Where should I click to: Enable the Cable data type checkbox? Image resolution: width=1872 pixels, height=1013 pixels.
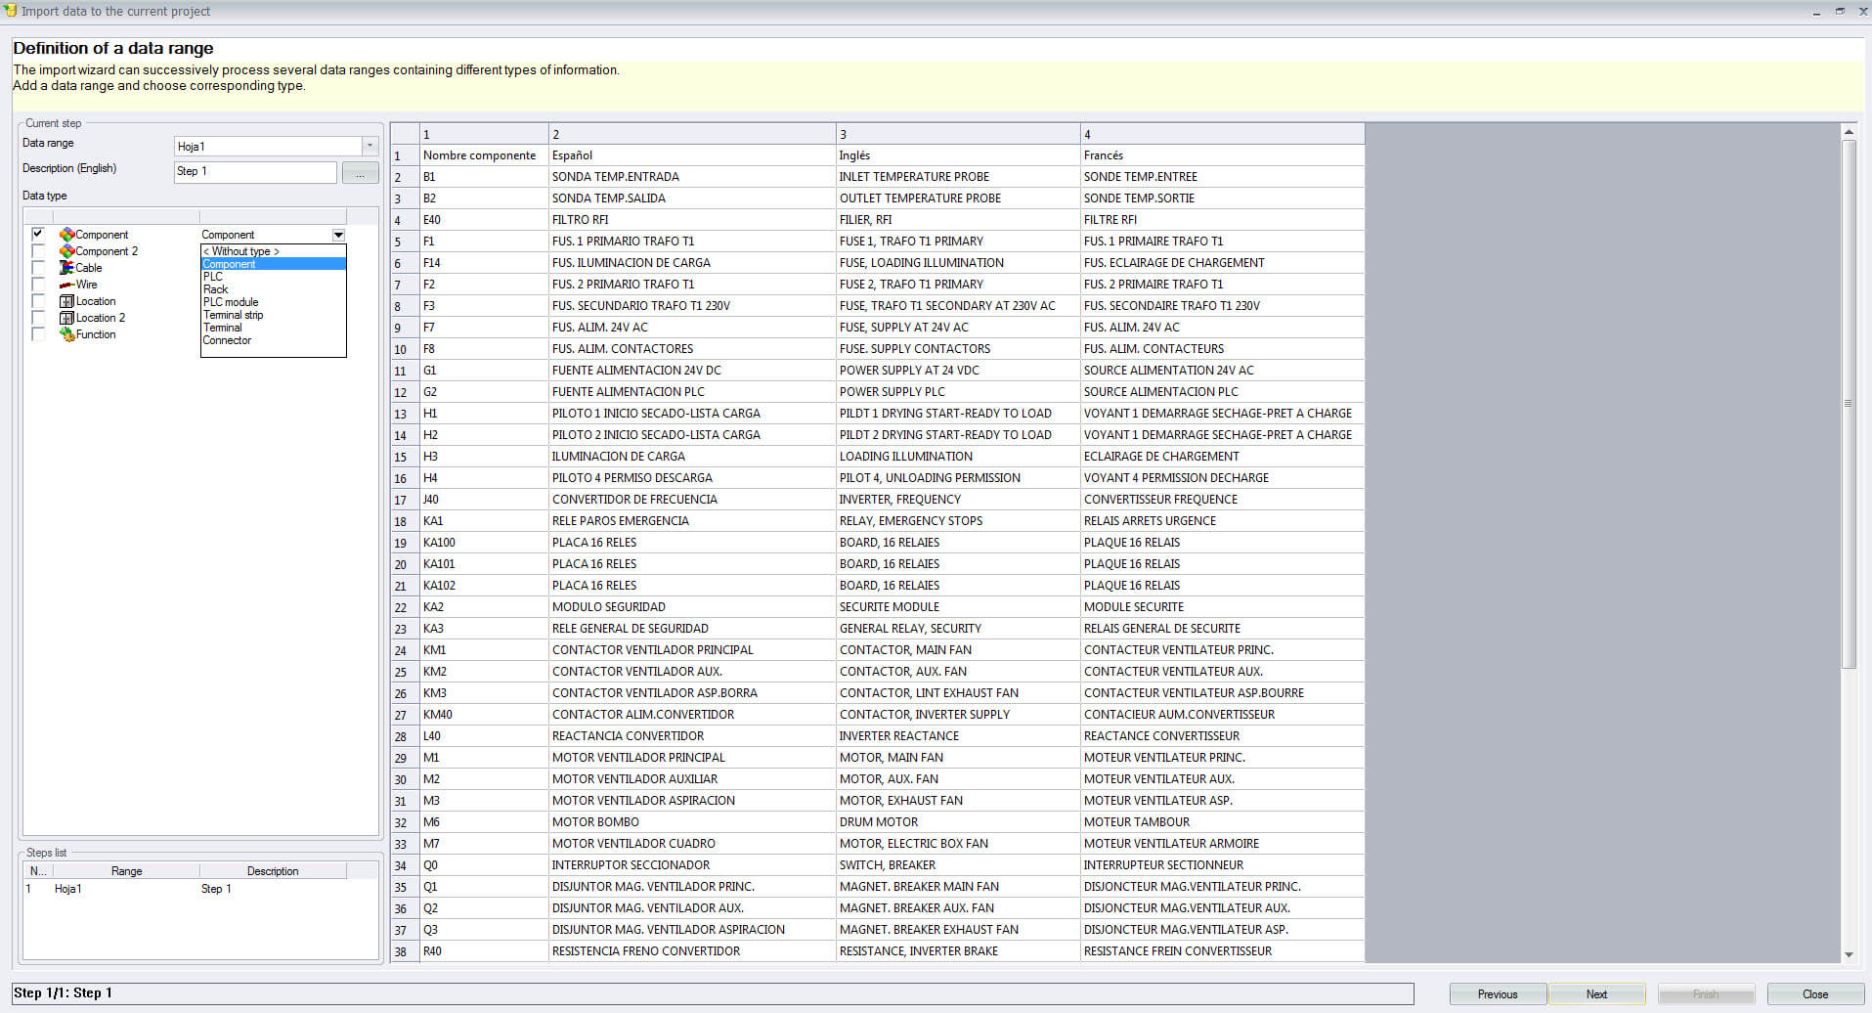click(x=38, y=268)
